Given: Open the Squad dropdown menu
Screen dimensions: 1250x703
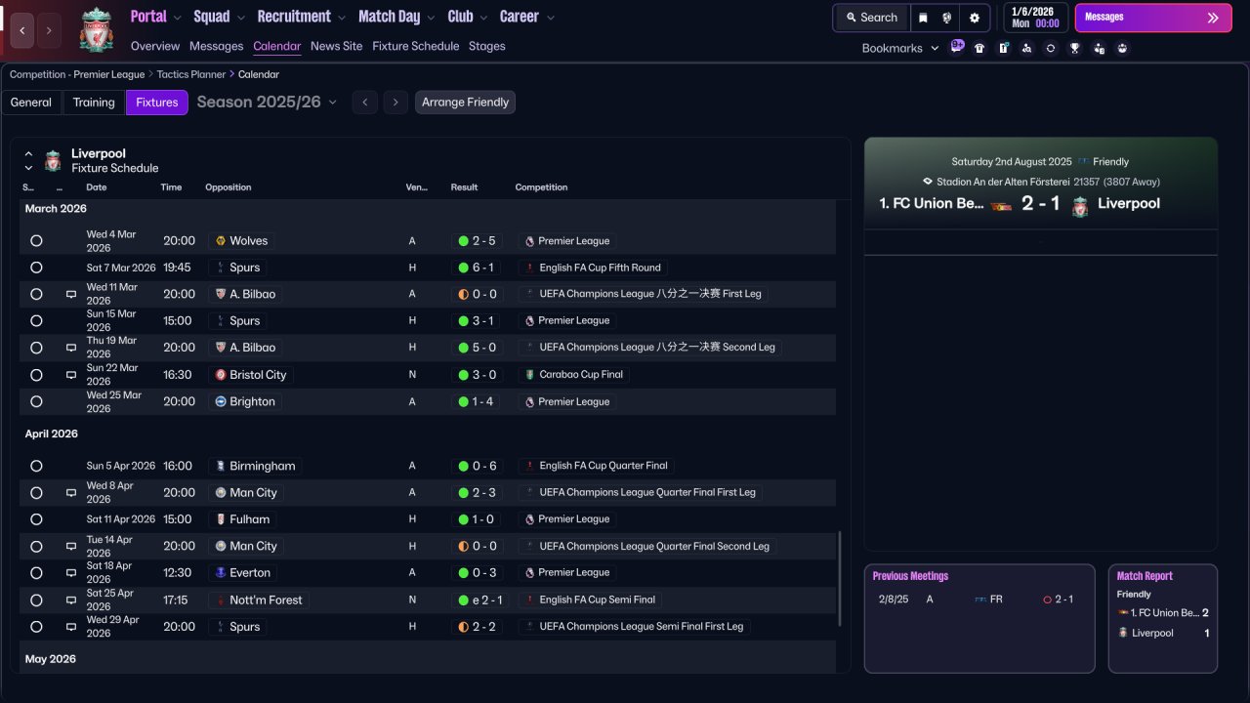Looking at the screenshot, I should (x=219, y=17).
